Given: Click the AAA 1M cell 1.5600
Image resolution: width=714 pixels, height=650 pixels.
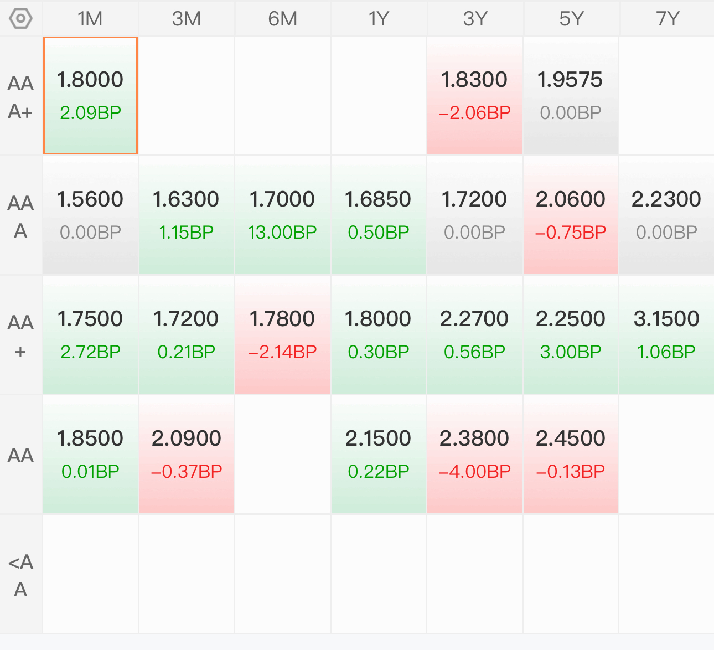Looking at the screenshot, I should 90,215.
